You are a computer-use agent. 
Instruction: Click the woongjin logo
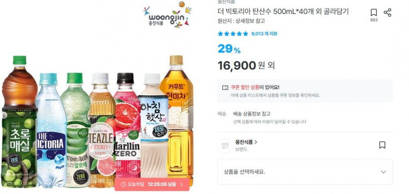click(167, 15)
